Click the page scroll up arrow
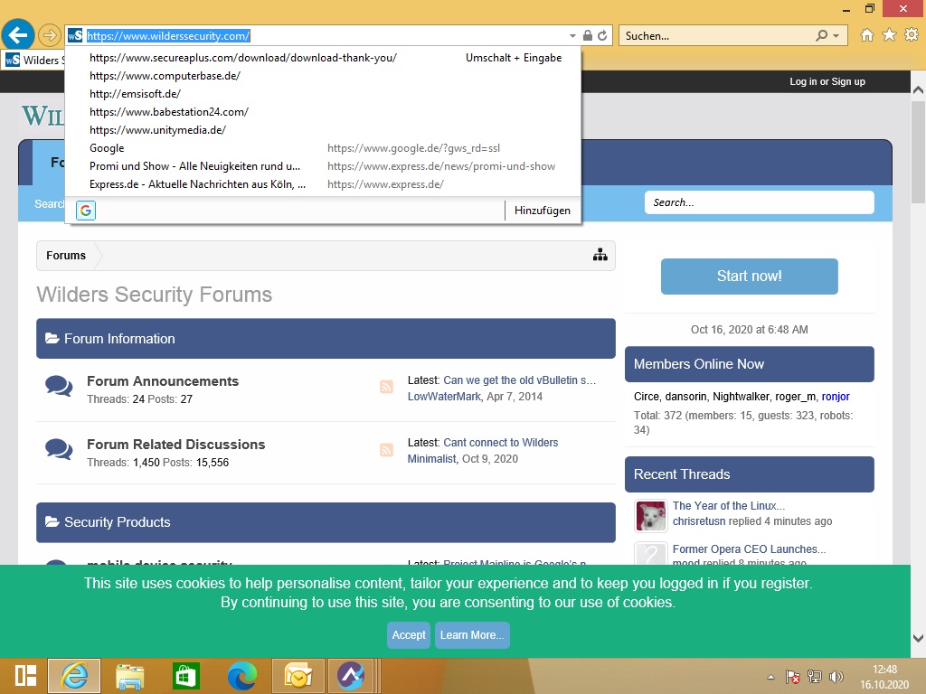The image size is (926, 694). 918,90
